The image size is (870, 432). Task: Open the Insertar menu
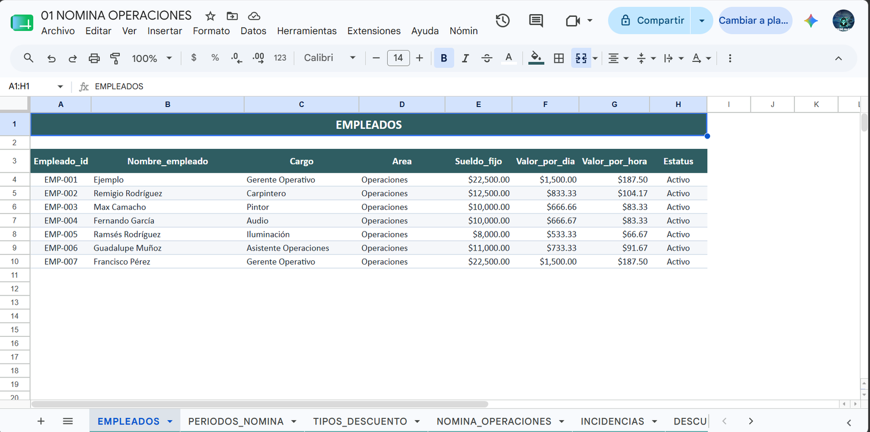(x=164, y=31)
